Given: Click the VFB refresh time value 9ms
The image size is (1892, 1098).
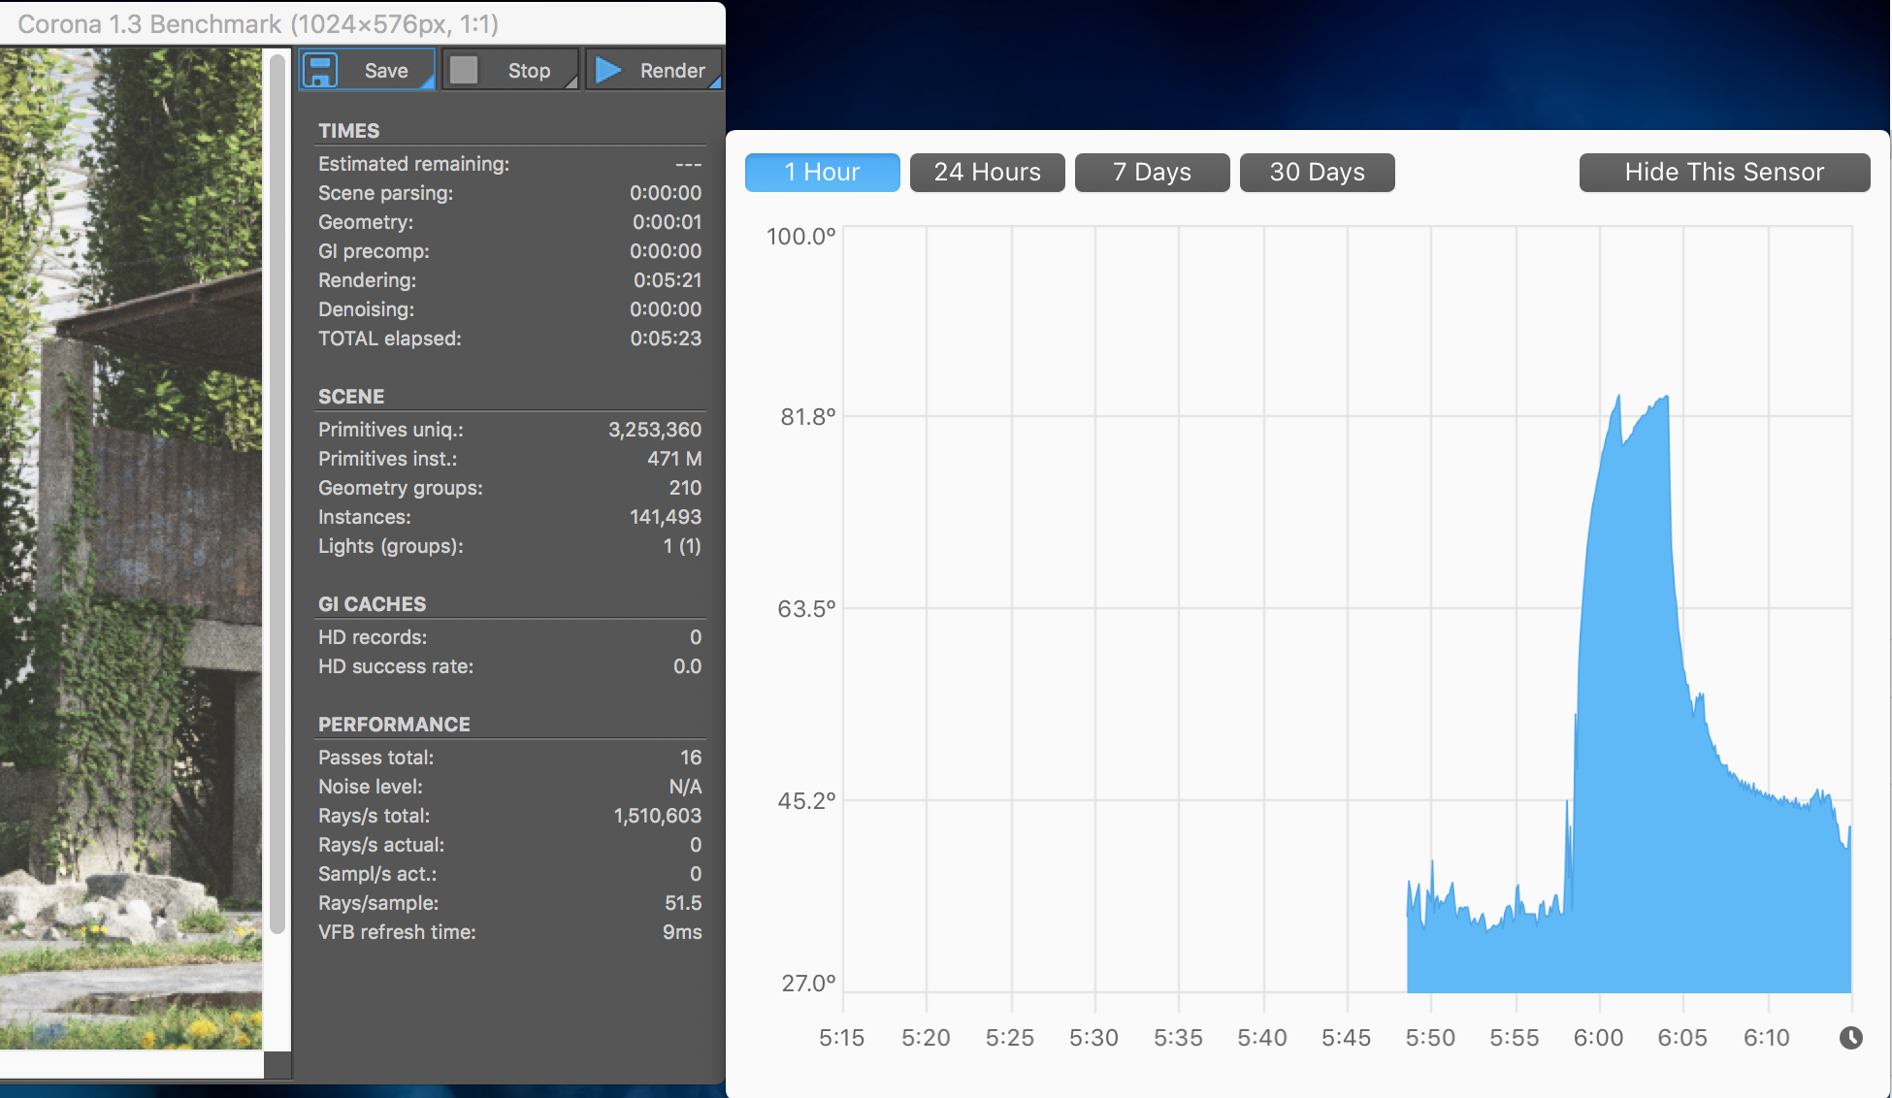Looking at the screenshot, I should (682, 932).
